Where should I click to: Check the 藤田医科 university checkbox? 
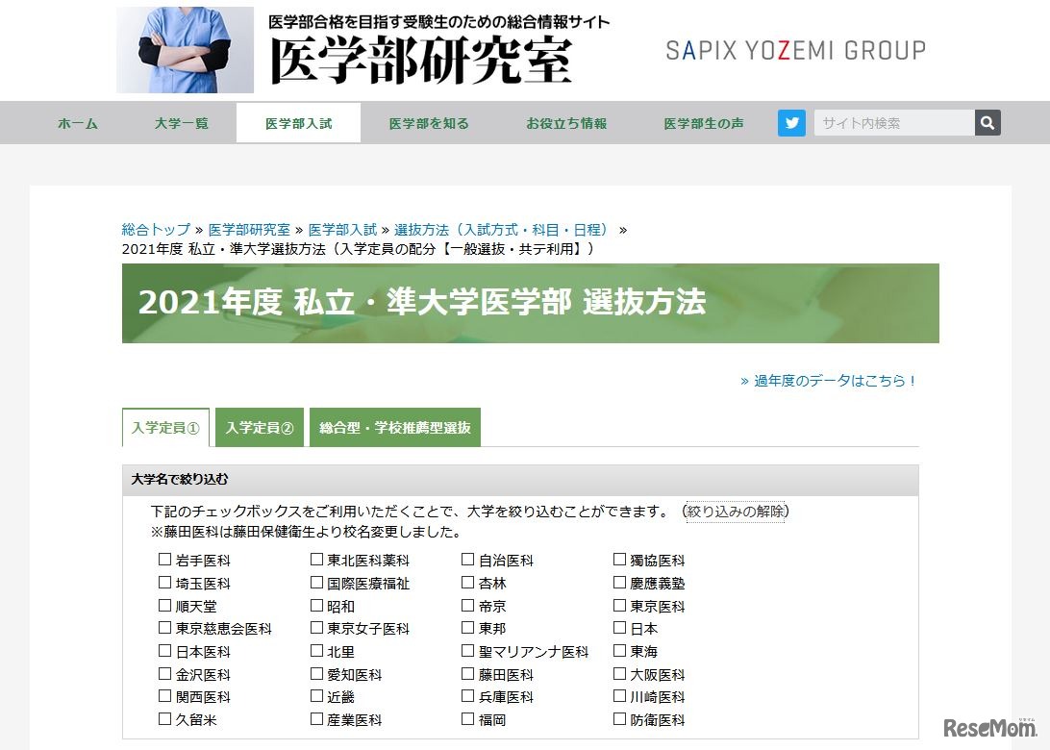[468, 674]
